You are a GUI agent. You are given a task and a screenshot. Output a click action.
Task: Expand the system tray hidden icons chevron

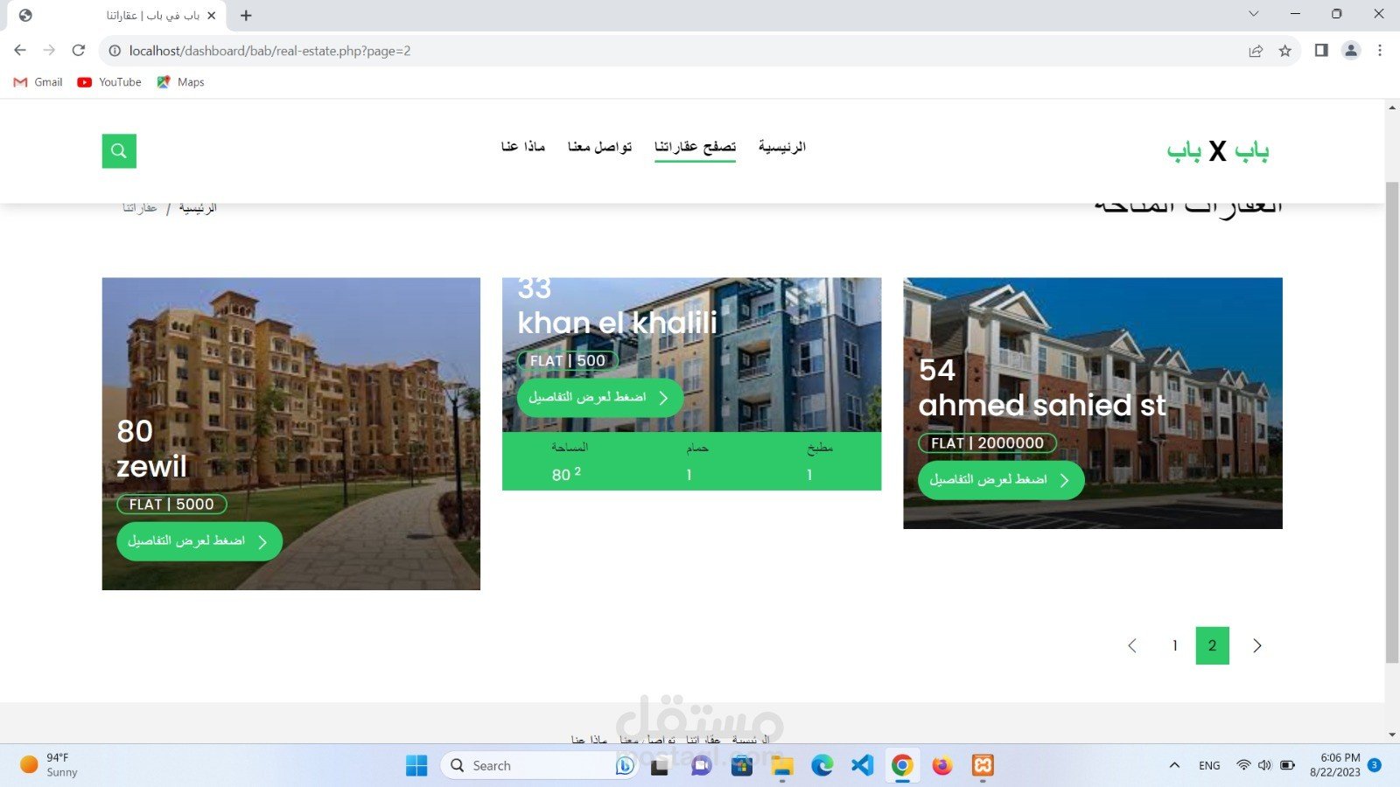click(1174, 765)
